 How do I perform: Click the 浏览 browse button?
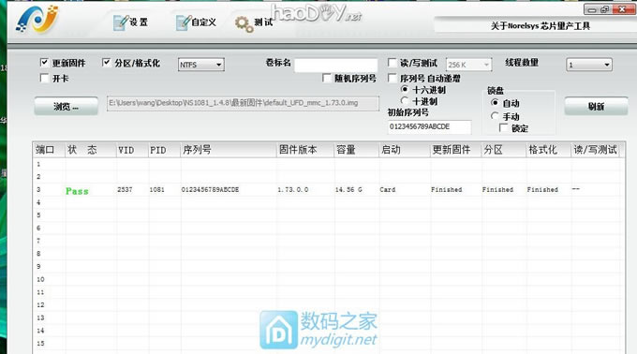pyautogui.click(x=66, y=107)
